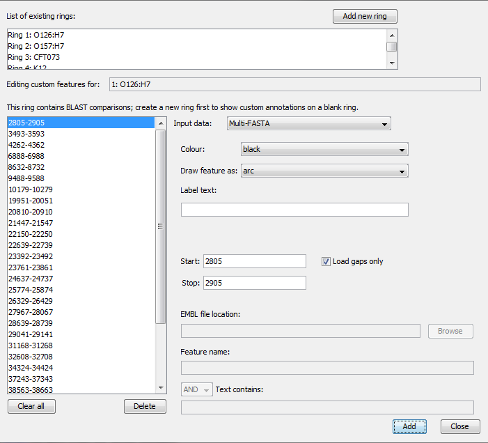Open the Colour dropdown showing black
This screenshot has height=443, width=488.
(x=324, y=149)
